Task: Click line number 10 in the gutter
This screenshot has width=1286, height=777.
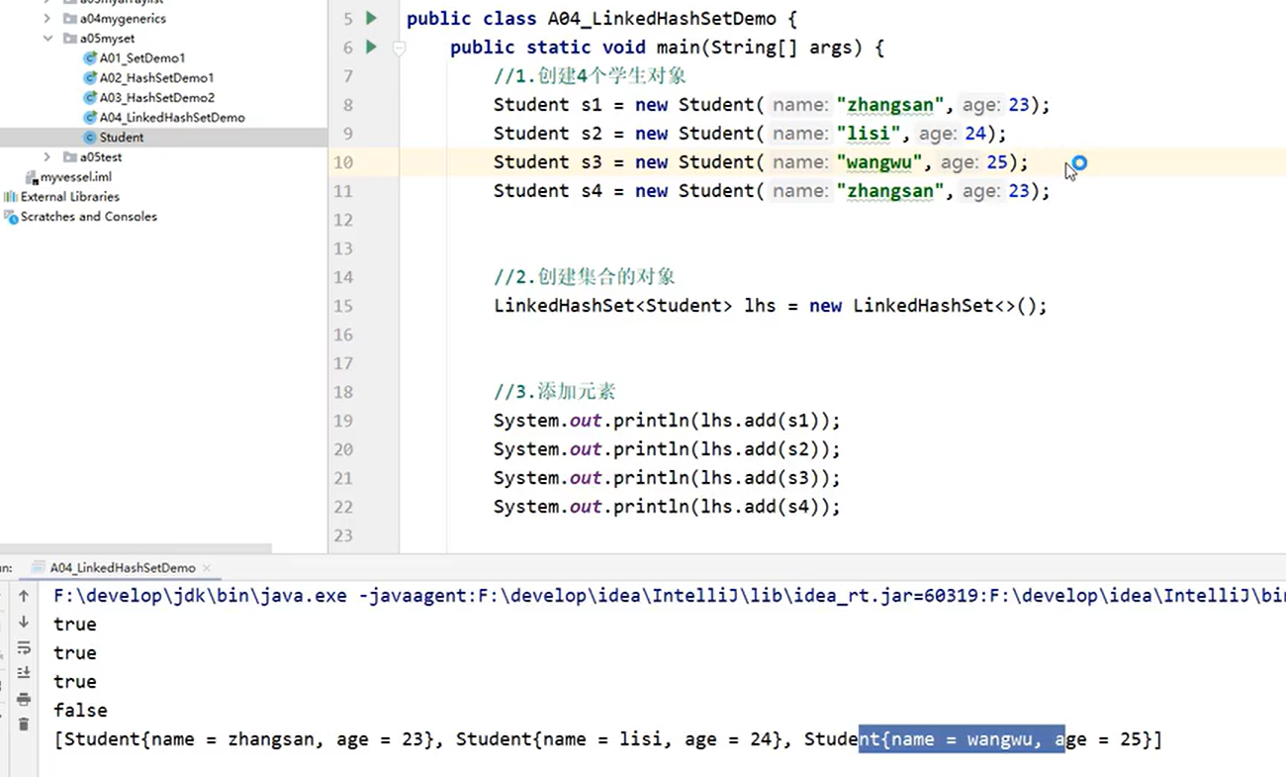Action: click(342, 162)
